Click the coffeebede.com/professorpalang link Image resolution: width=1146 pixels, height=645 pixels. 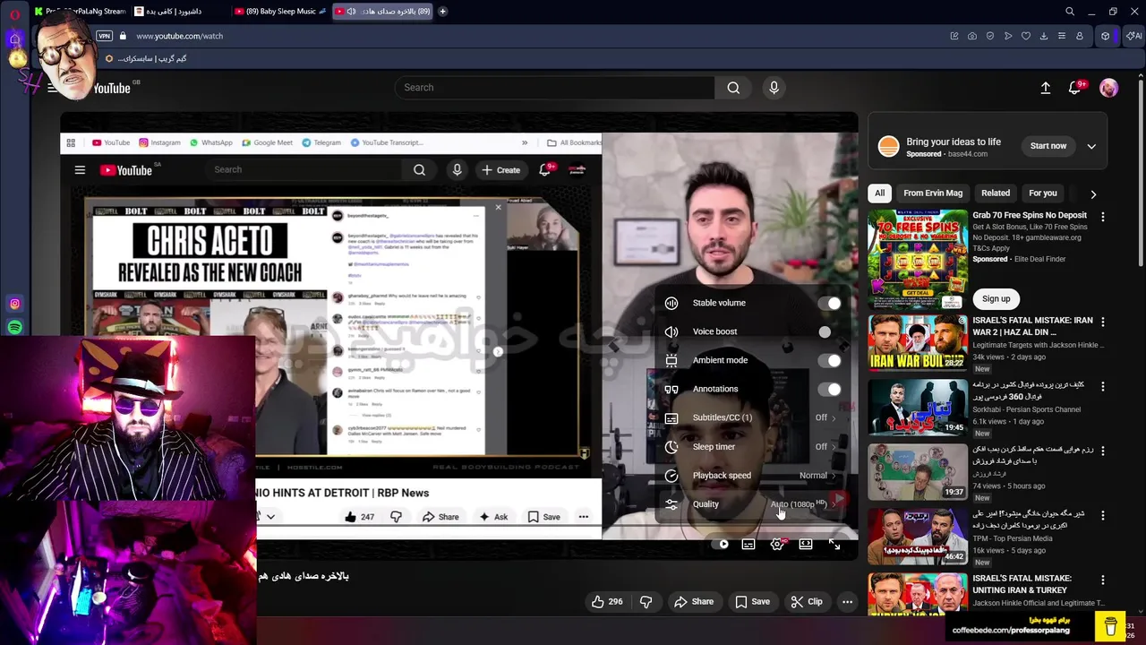pyautogui.click(x=1011, y=630)
